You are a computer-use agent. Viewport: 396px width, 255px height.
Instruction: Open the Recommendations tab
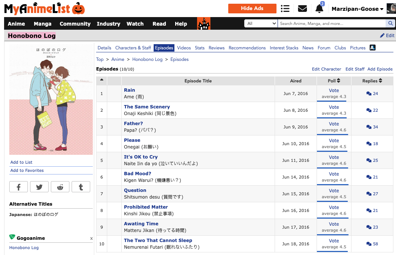pos(247,48)
